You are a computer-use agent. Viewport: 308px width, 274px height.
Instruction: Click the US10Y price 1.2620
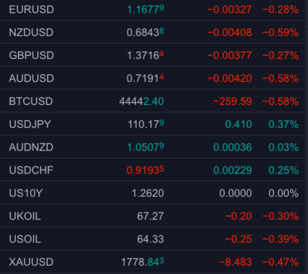(148, 193)
